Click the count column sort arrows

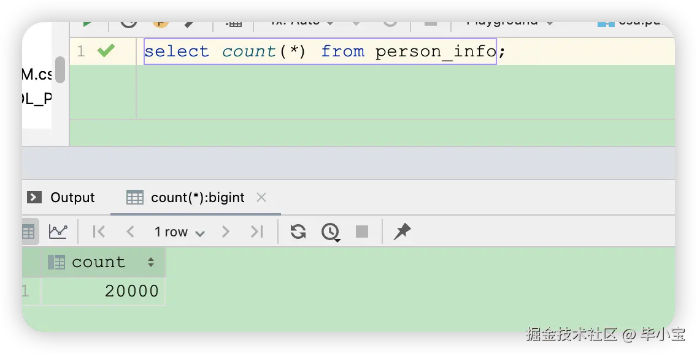click(x=151, y=262)
